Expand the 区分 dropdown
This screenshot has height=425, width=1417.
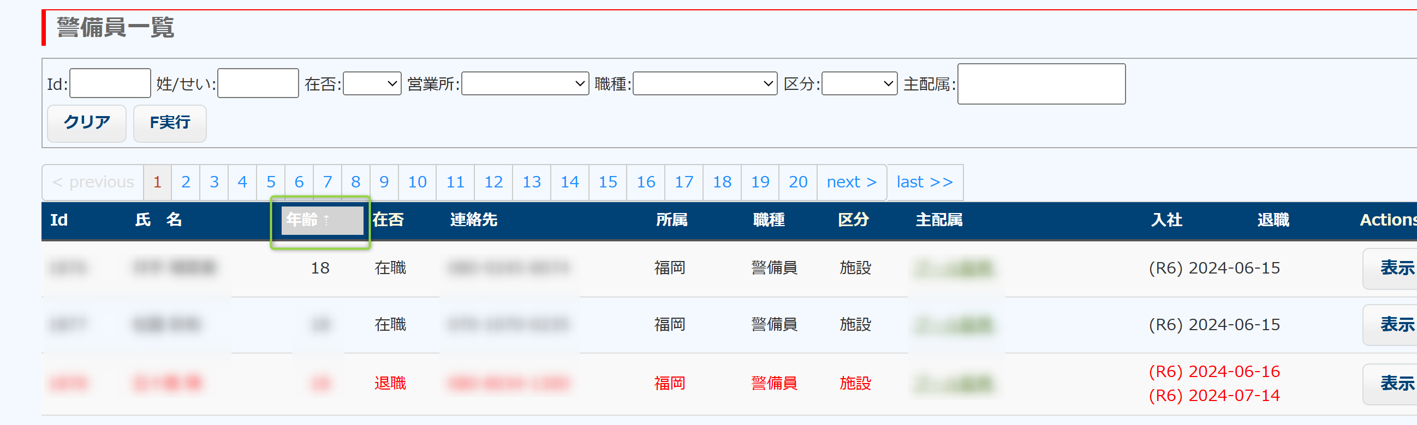point(859,83)
